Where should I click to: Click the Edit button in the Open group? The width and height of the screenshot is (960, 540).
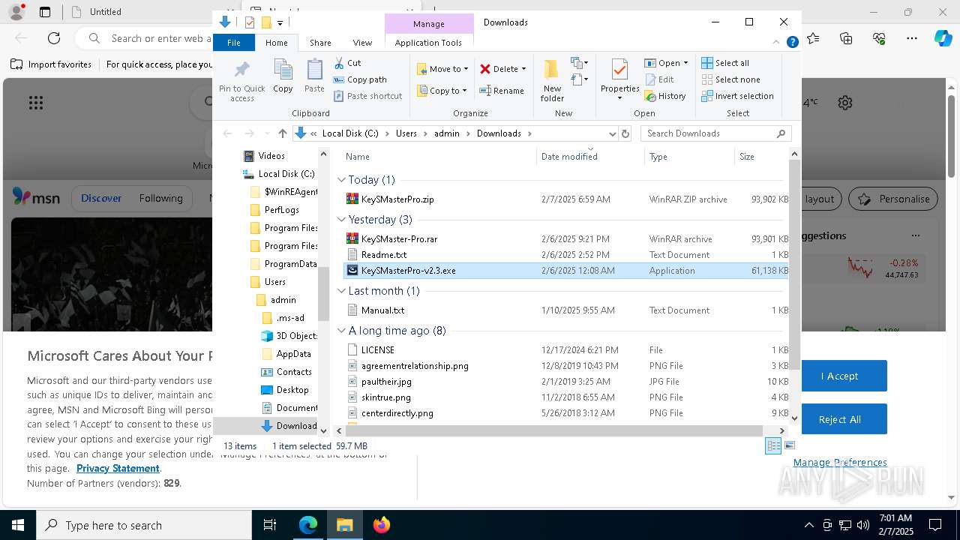point(659,79)
